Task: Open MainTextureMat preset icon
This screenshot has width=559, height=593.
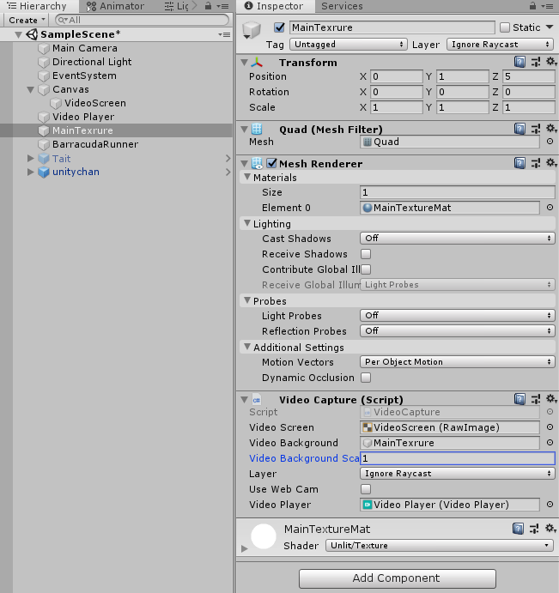Action: point(534,529)
